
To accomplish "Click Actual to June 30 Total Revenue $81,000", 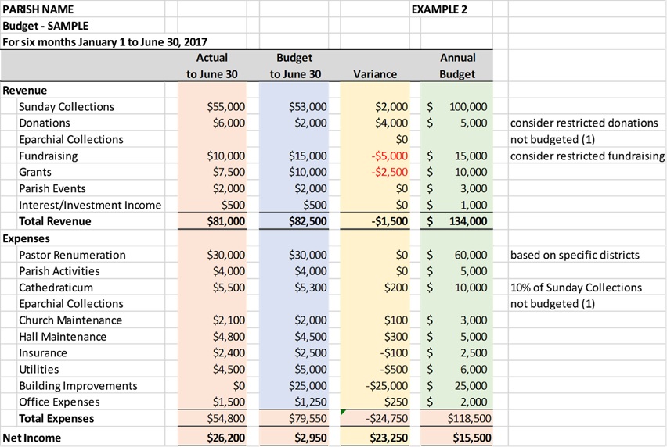I will (225, 221).
